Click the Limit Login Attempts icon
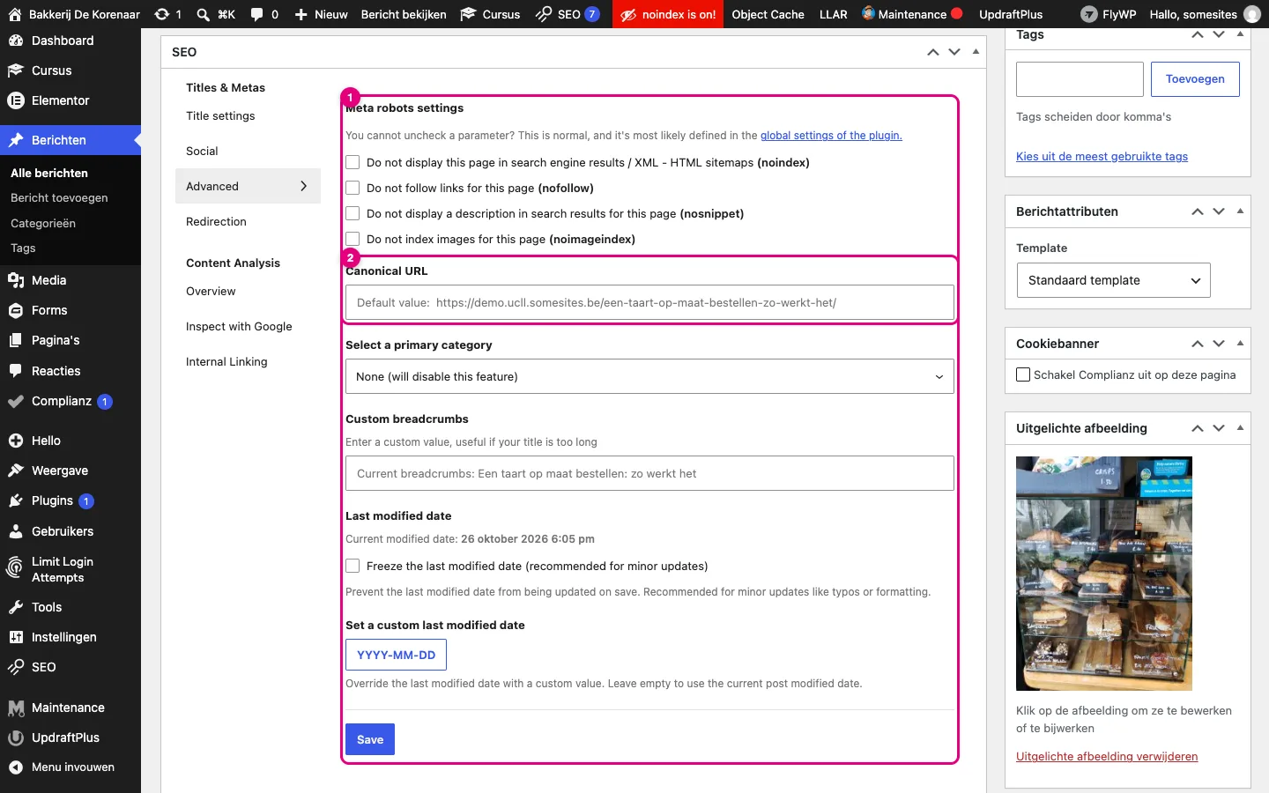 click(15, 568)
